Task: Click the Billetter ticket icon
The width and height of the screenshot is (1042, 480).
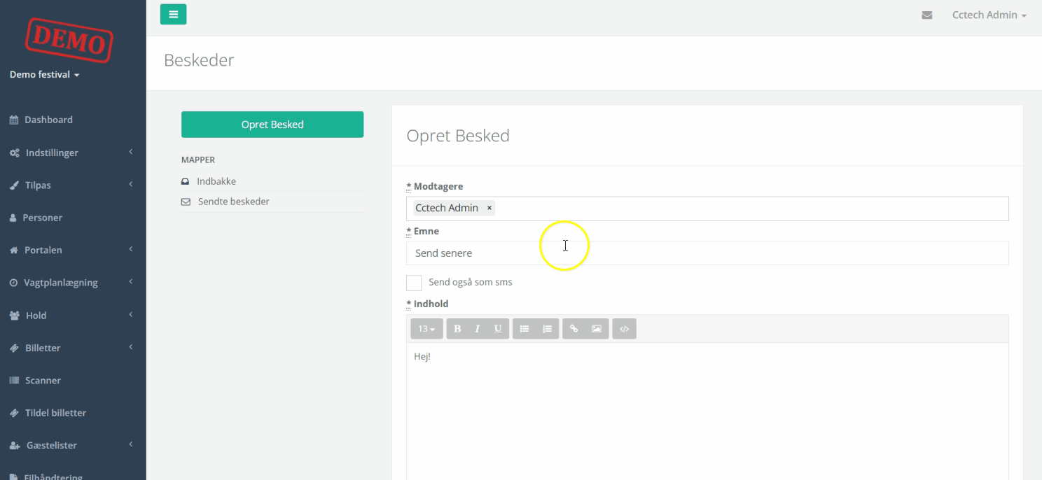Action: pos(14,348)
